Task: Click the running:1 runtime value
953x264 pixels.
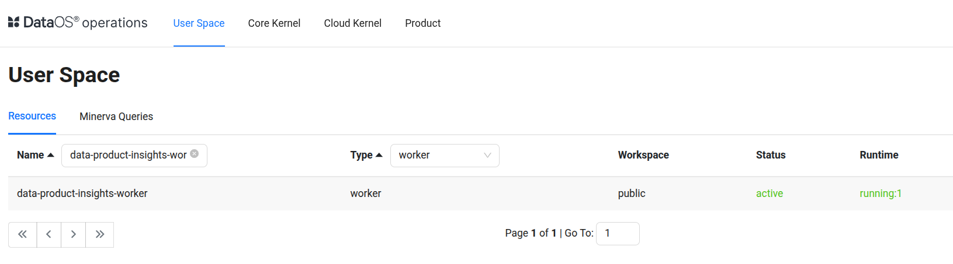Action: coord(880,193)
